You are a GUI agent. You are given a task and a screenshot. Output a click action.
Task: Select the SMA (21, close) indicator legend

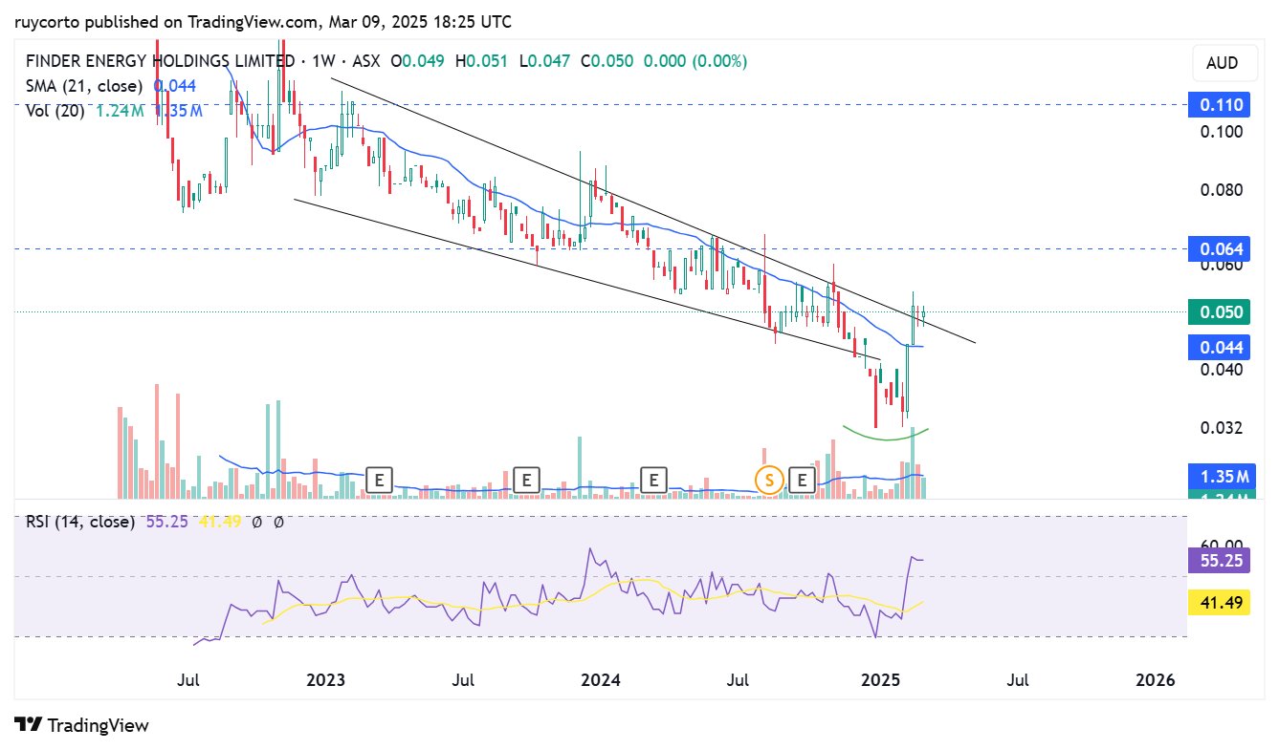pyautogui.click(x=84, y=86)
